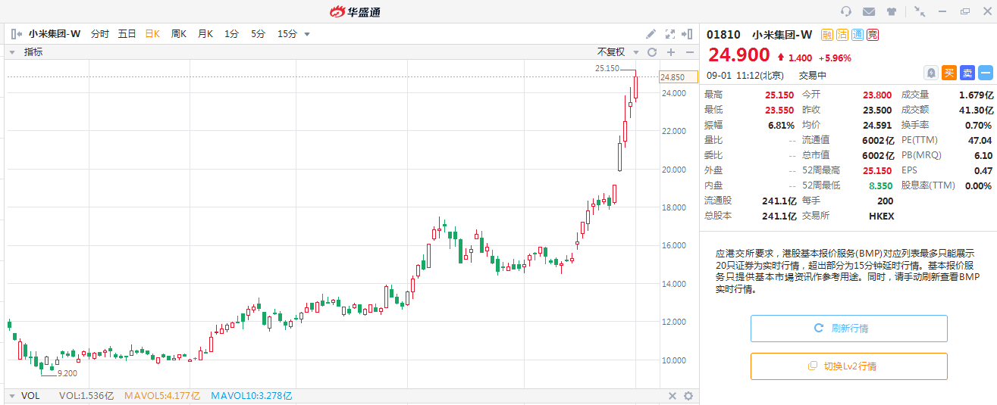Select the 日K daily candlestick tab
Screen dimensions: 997x405
tap(152, 33)
